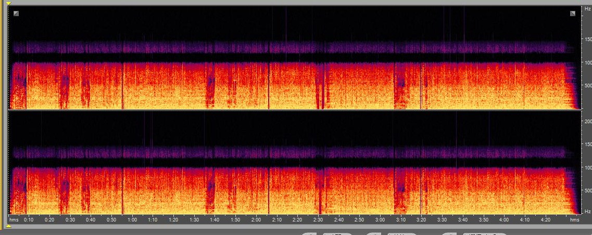592x235 pixels.
Task: Set position at 4:00 on the time ruler
Action: pos(504,220)
